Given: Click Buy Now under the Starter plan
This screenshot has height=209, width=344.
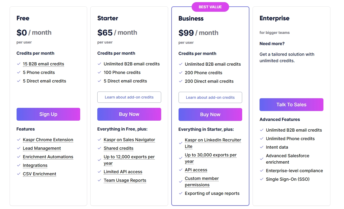Looking at the screenshot, I should 129,114.
